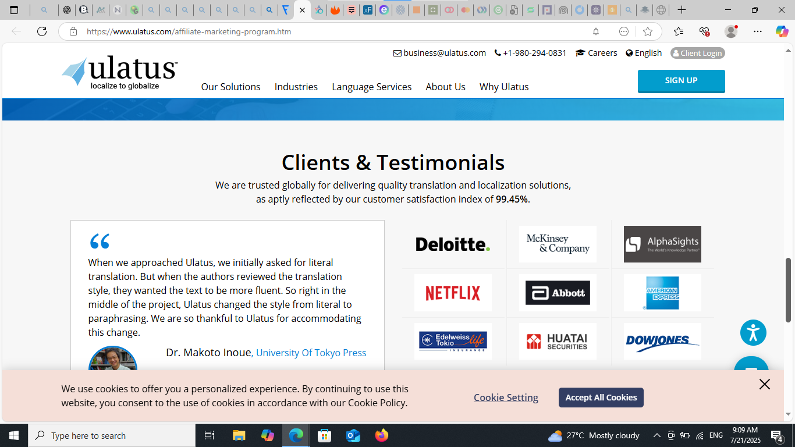
Task: Click the phone number +1-980-294-0831
Action: (530, 53)
